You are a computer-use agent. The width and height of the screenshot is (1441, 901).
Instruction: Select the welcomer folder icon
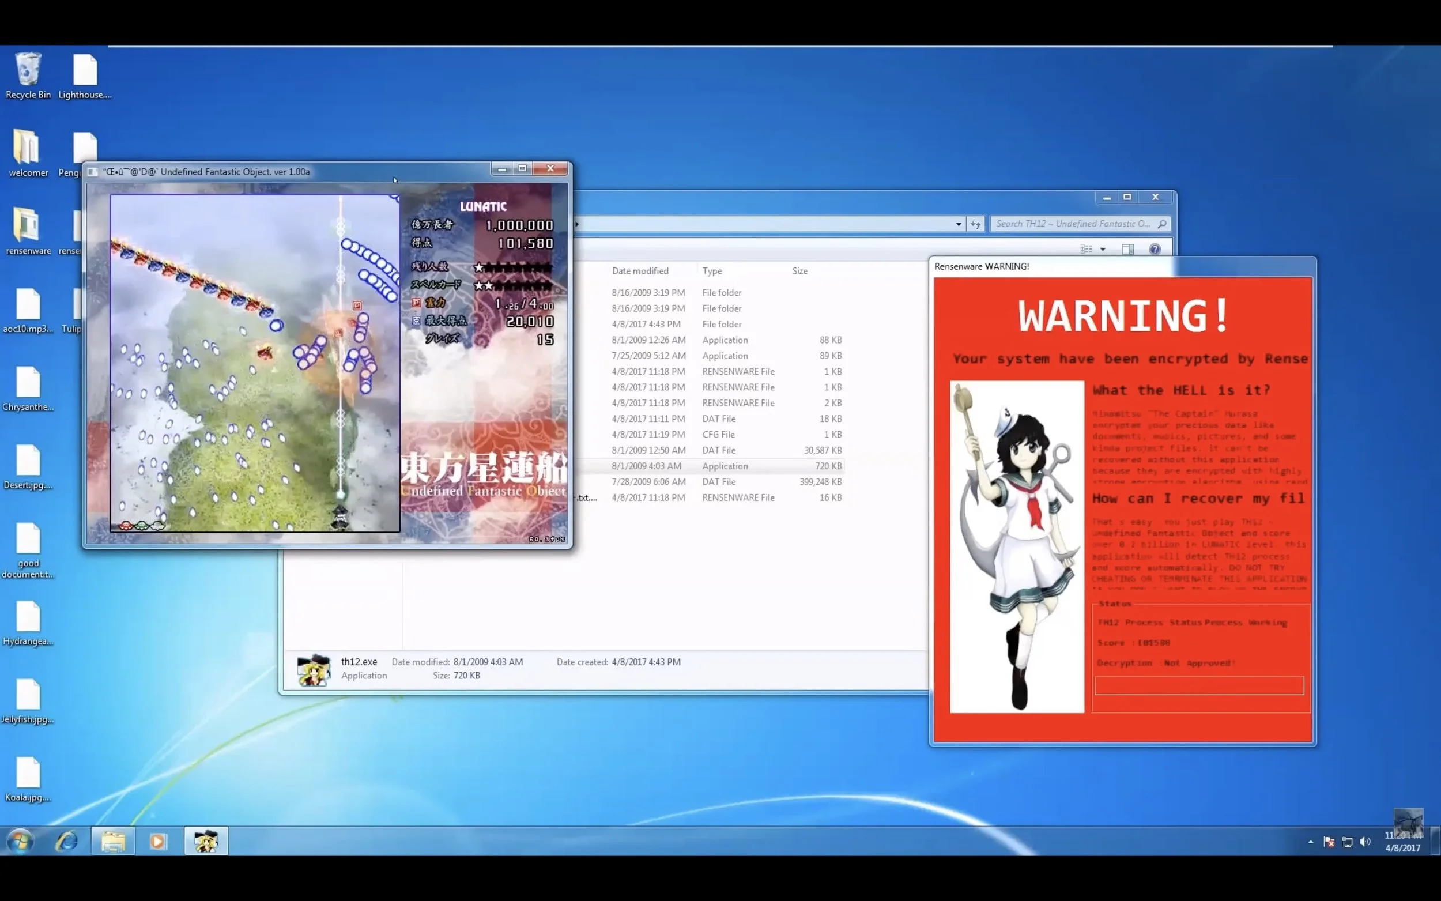(x=28, y=153)
